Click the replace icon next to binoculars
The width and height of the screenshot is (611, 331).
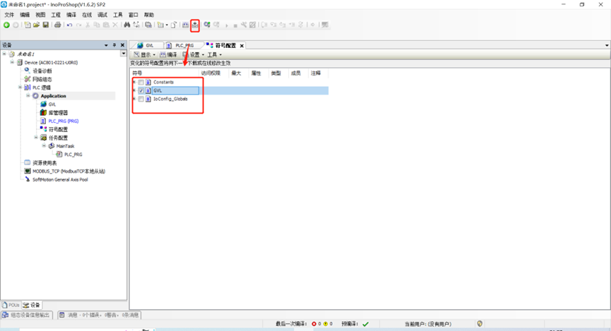136,25
